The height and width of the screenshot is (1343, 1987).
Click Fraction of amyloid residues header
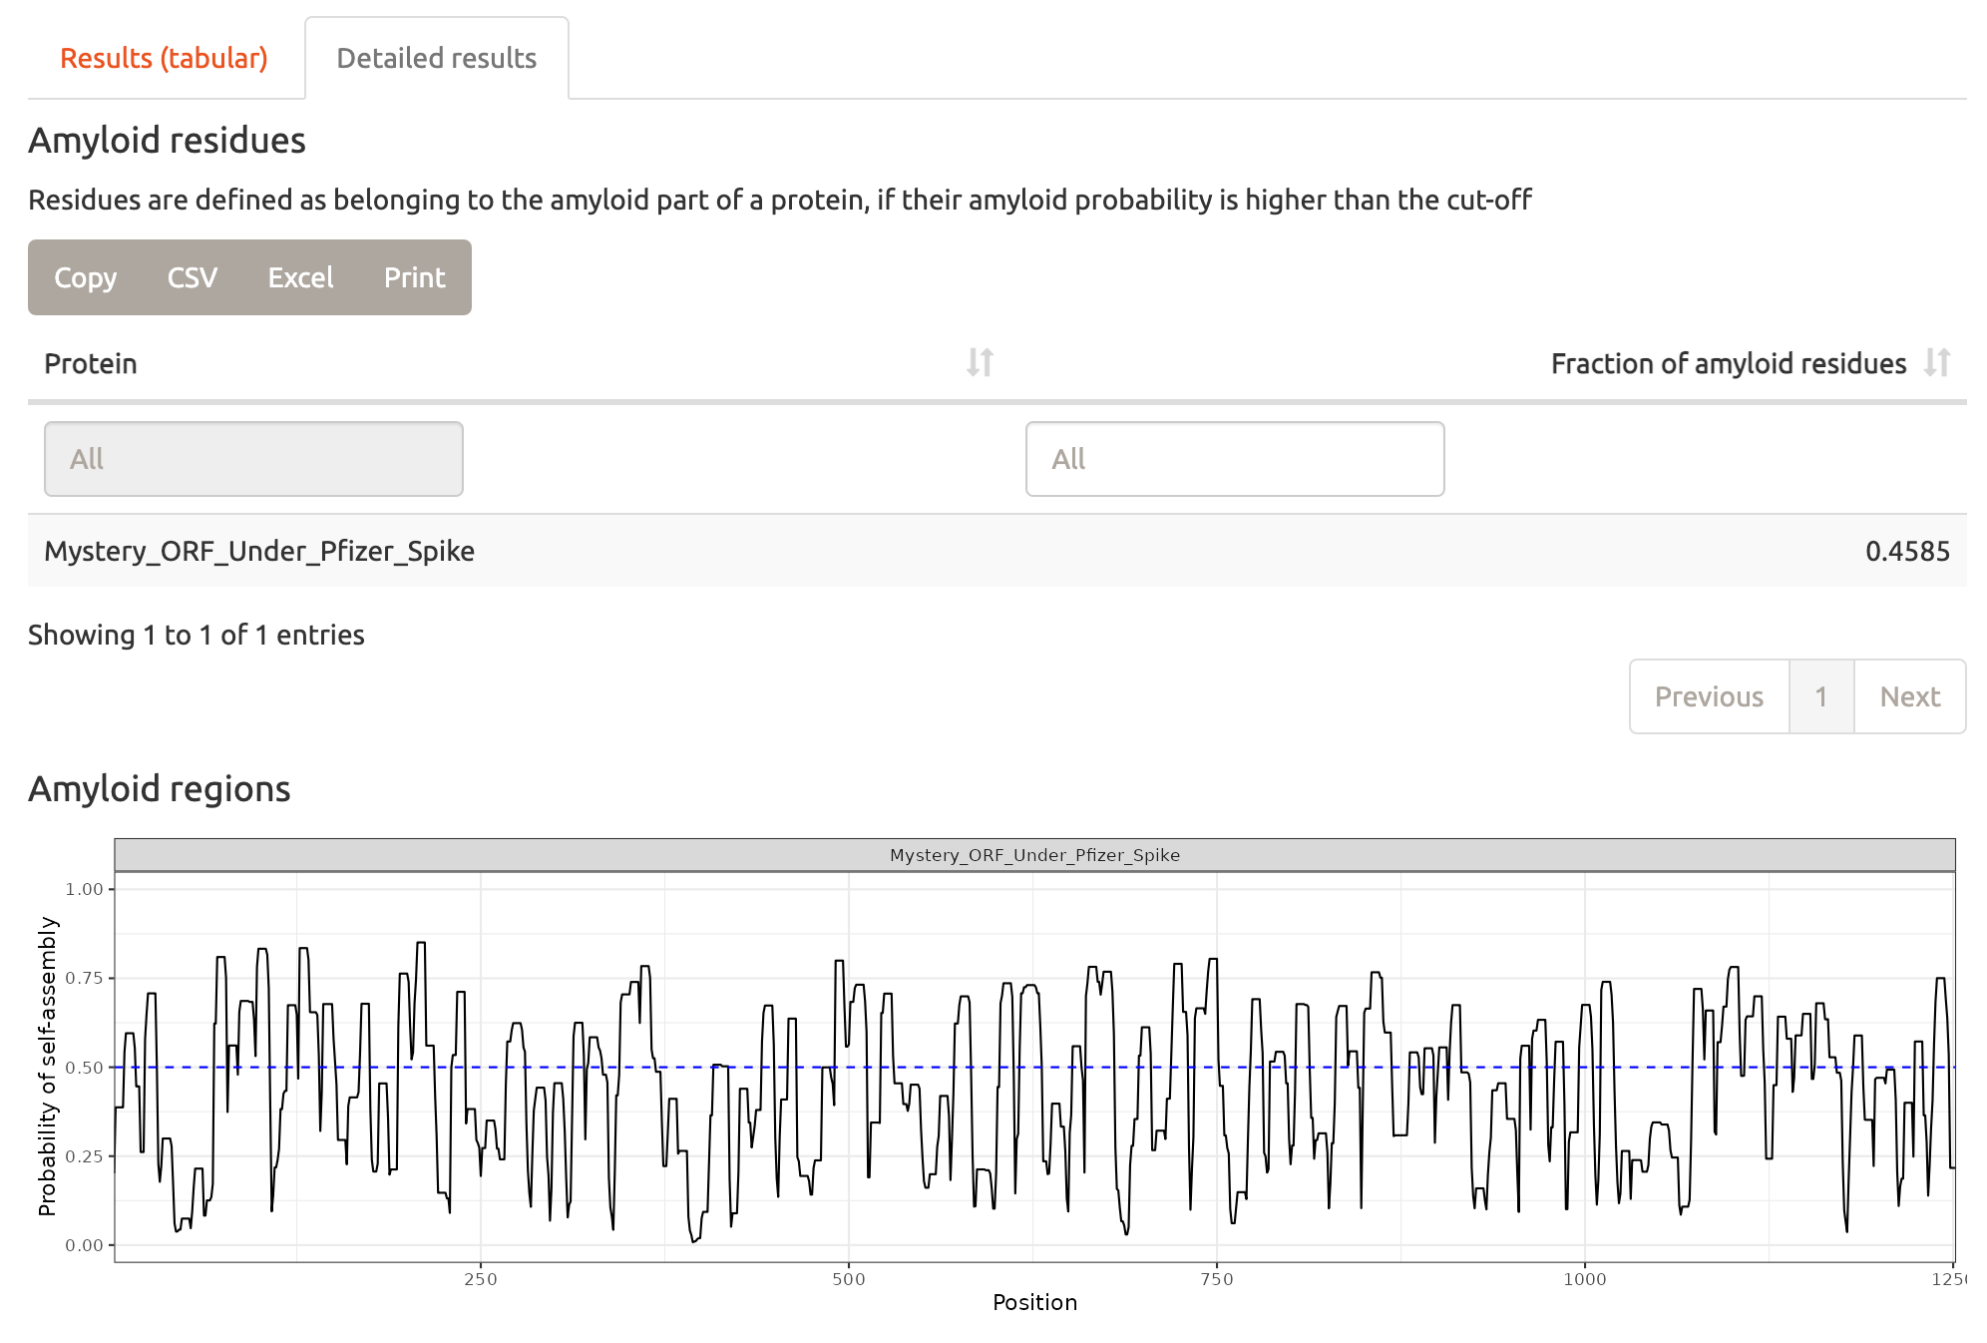click(x=1728, y=363)
